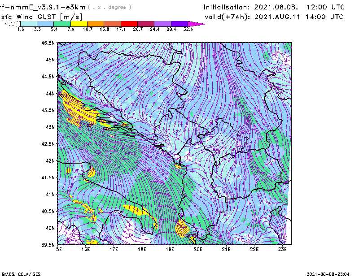Pick the orange 10.7–13.8 legend swatch

pos(96,24)
